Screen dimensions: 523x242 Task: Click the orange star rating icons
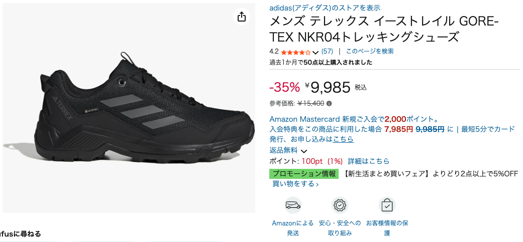click(x=296, y=52)
